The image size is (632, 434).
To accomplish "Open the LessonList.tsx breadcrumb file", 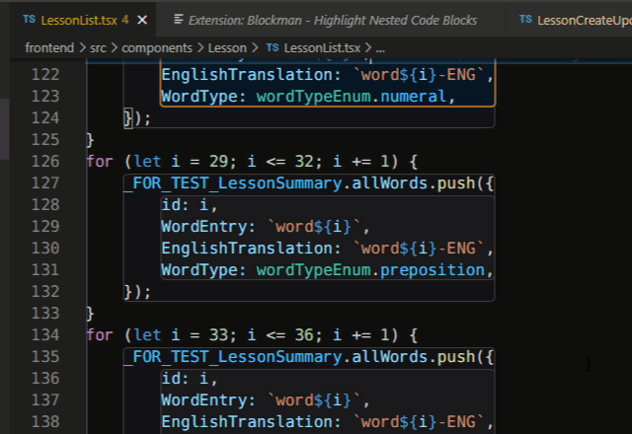I will pyautogui.click(x=322, y=48).
